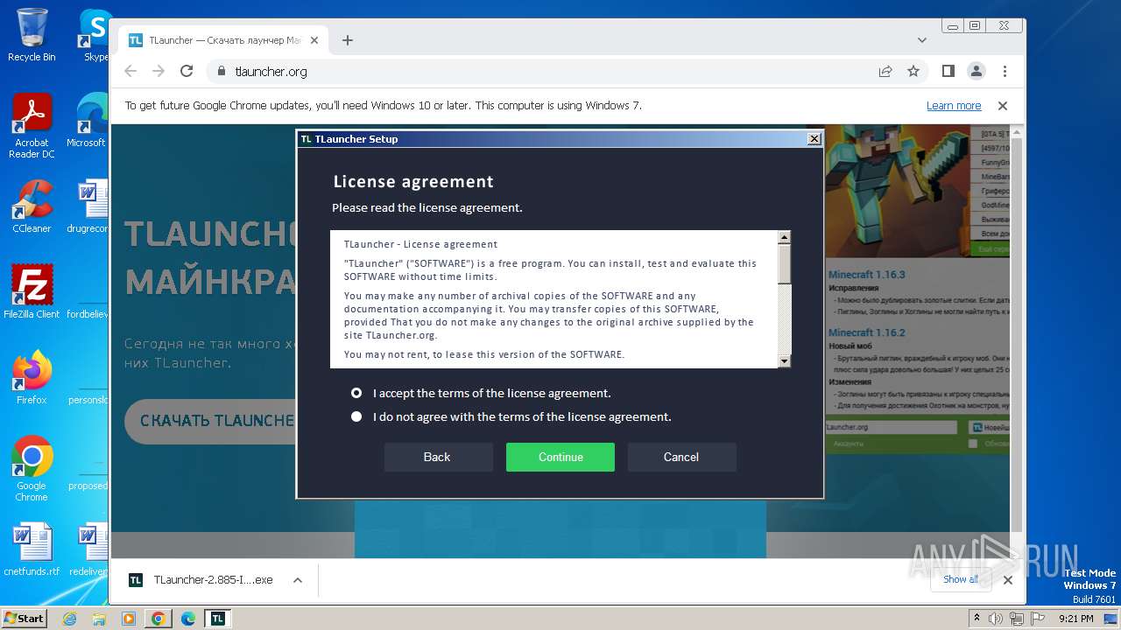Open Chrome three-dot menu
The height and width of the screenshot is (630, 1121).
[1005, 71]
